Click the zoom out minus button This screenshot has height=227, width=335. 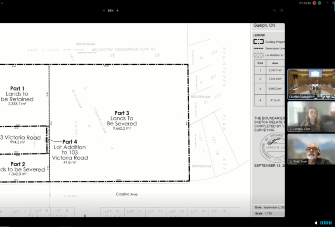(x=104, y=11)
